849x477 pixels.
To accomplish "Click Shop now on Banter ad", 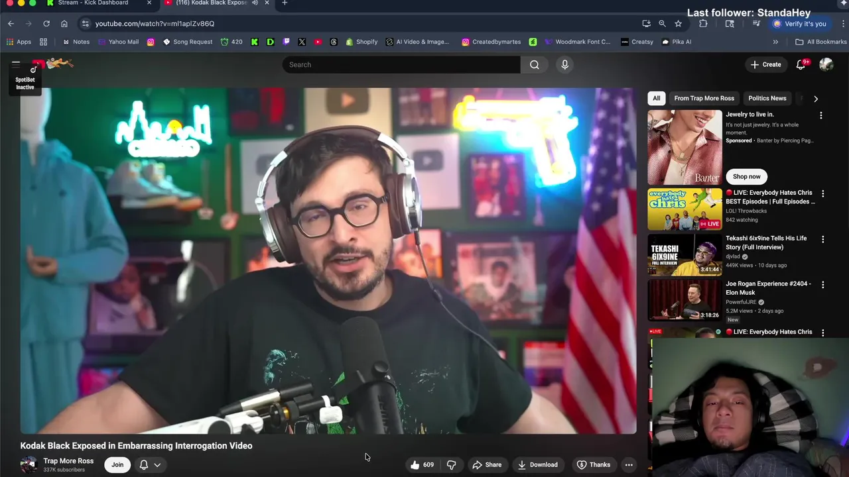I will [x=746, y=176].
